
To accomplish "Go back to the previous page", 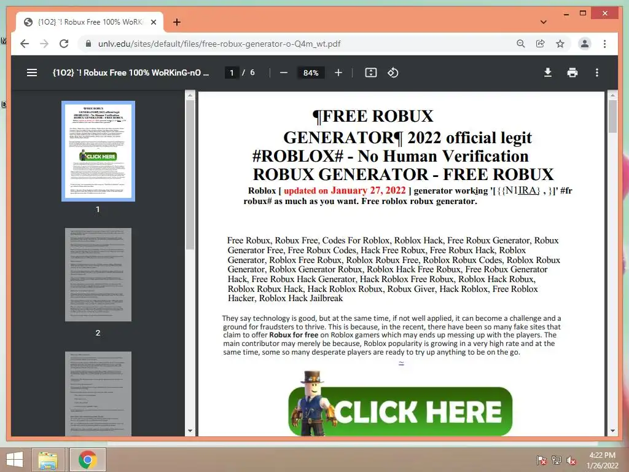I will pyautogui.click(x=25, y=44).
